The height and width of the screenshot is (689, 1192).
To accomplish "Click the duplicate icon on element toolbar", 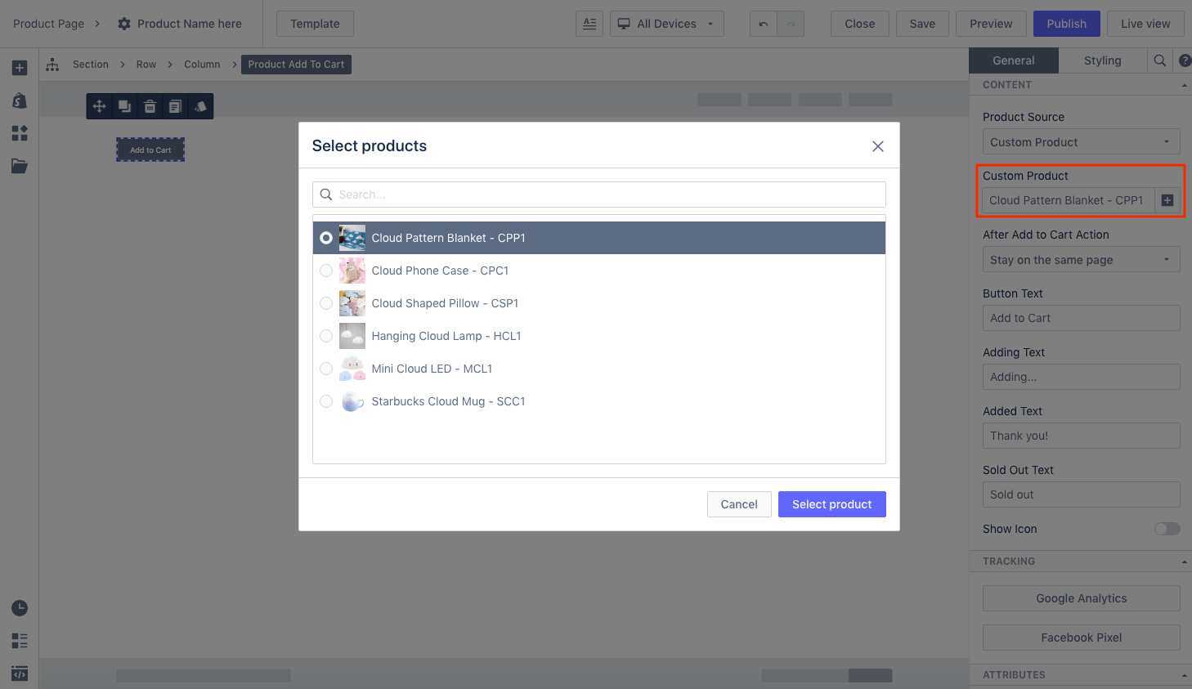I will [124, 106].
